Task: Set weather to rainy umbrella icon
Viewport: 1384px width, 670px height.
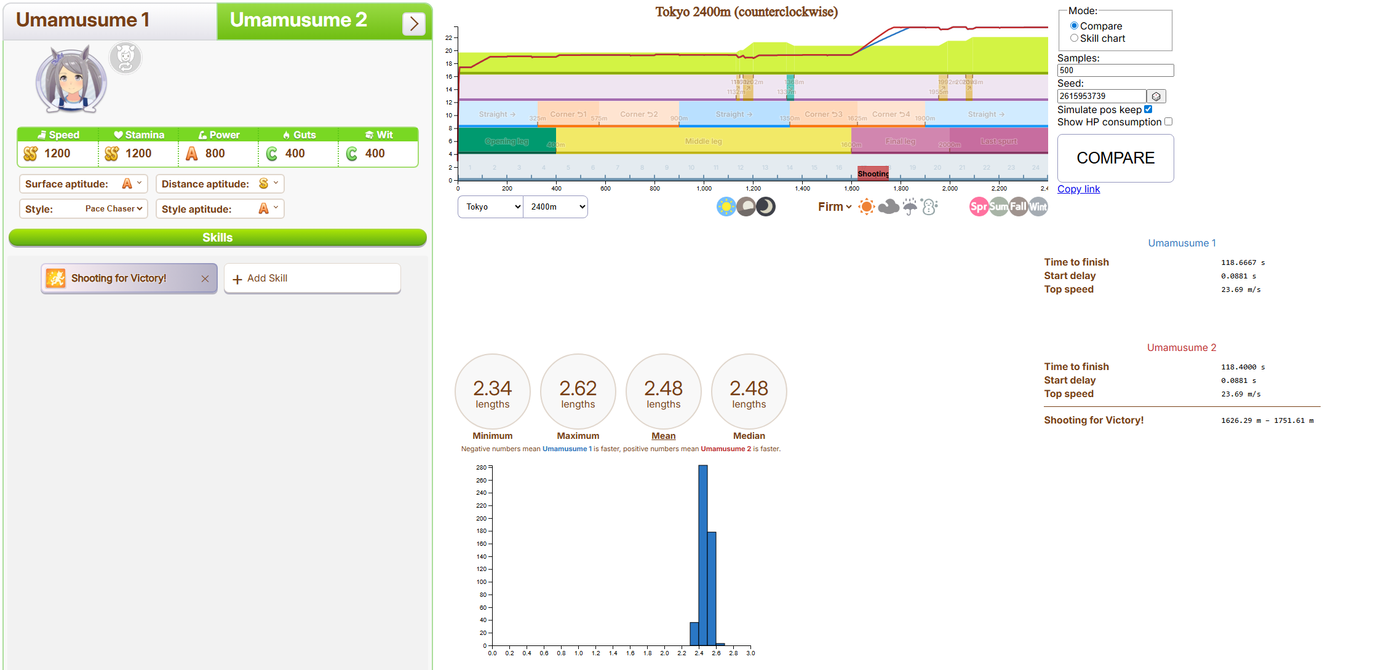Action: point(910,207)
